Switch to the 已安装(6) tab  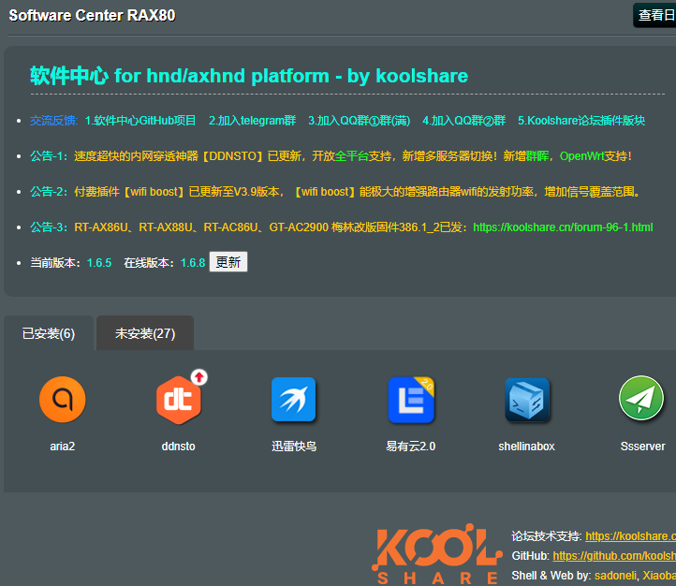[49, 333]
